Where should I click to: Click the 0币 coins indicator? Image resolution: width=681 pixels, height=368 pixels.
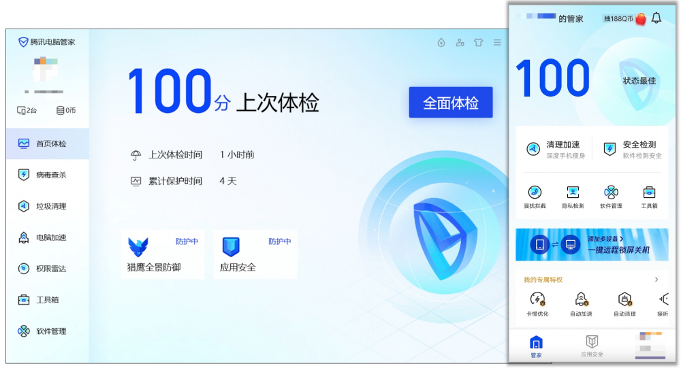click(x=66, y=111)
